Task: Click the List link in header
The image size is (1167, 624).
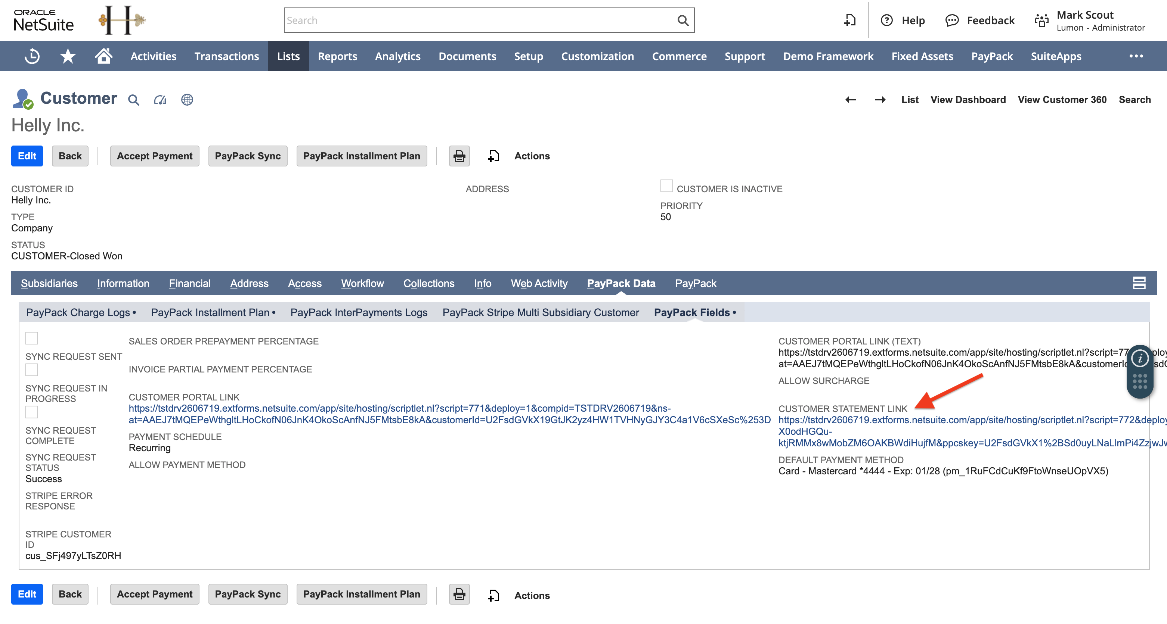Action: tap(910, 100)
